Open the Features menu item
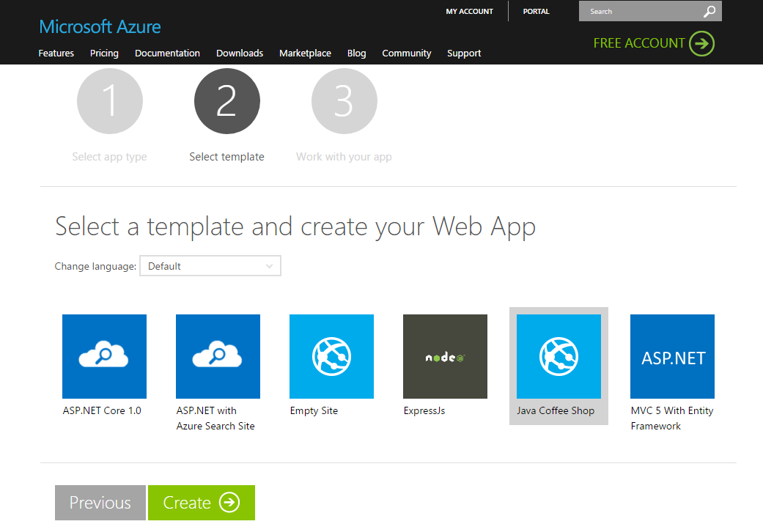 tap(56, 53)
